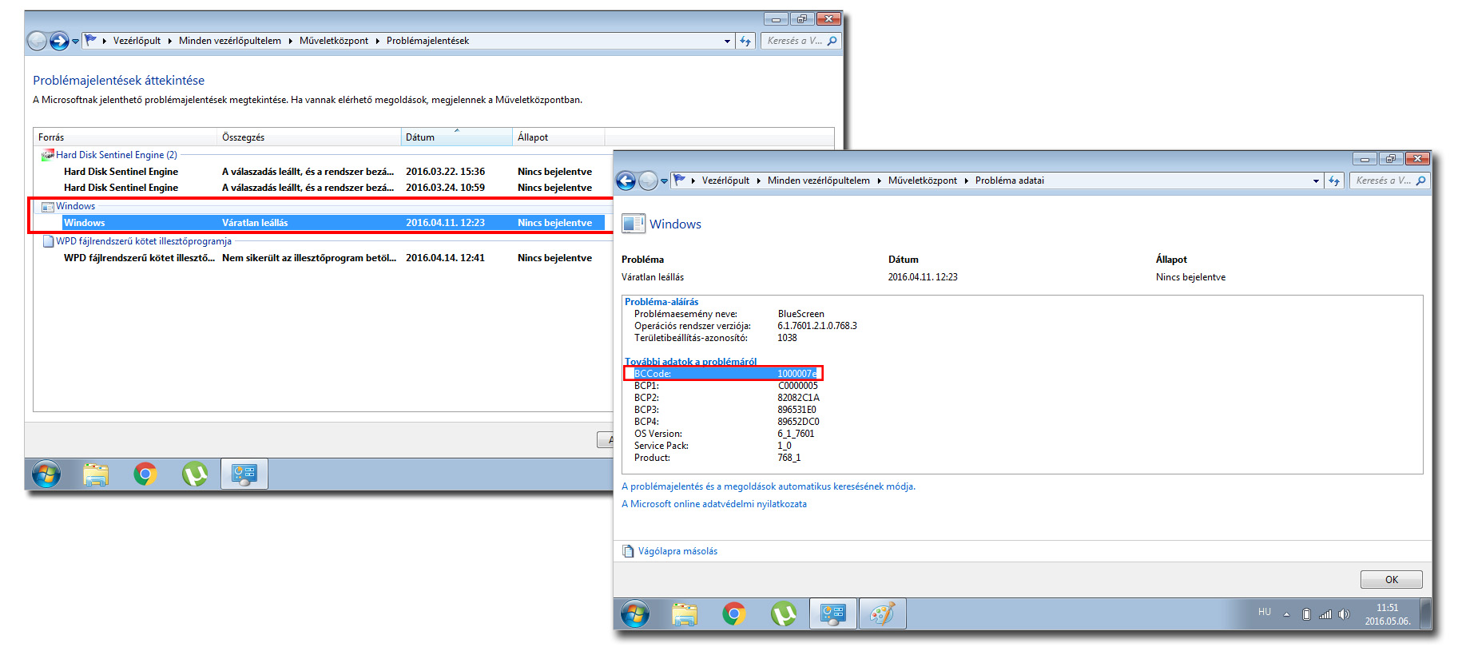The width and height of the screenshot is (1458, 647).
Task: Open uTorrent from the left taskbar
Action: (x=195, y=474)
